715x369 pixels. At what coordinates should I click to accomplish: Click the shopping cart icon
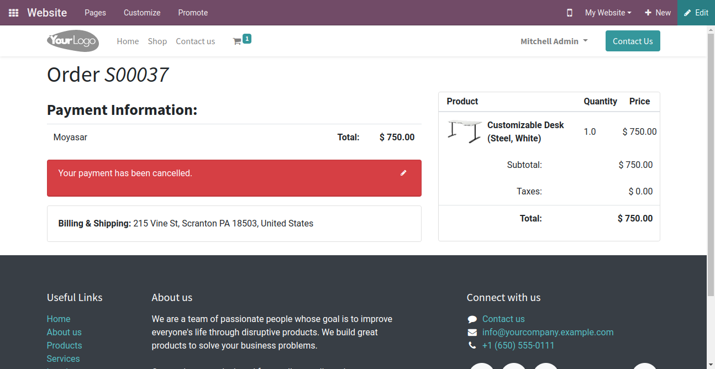click(x=237, y=41)
